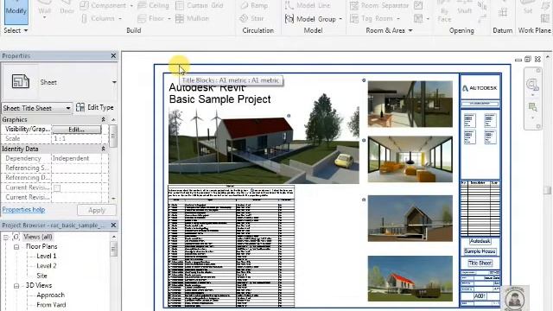
Task: Select the red roof exterior rendering thumbnail
Action: (410, 278)
